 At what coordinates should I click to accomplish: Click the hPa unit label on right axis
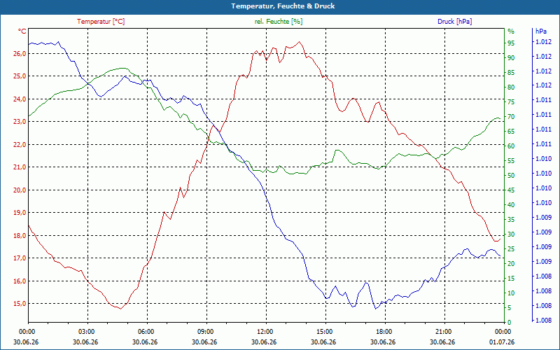(541, 31)
